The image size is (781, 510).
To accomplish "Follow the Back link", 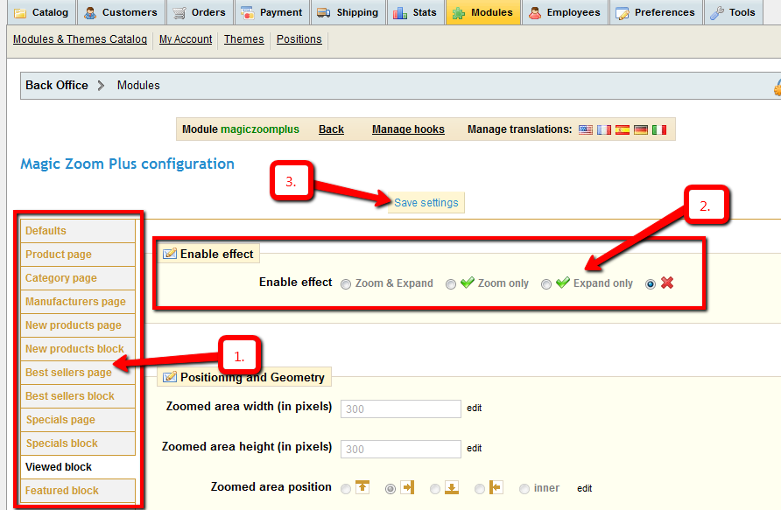I will (x=331, y=129).
